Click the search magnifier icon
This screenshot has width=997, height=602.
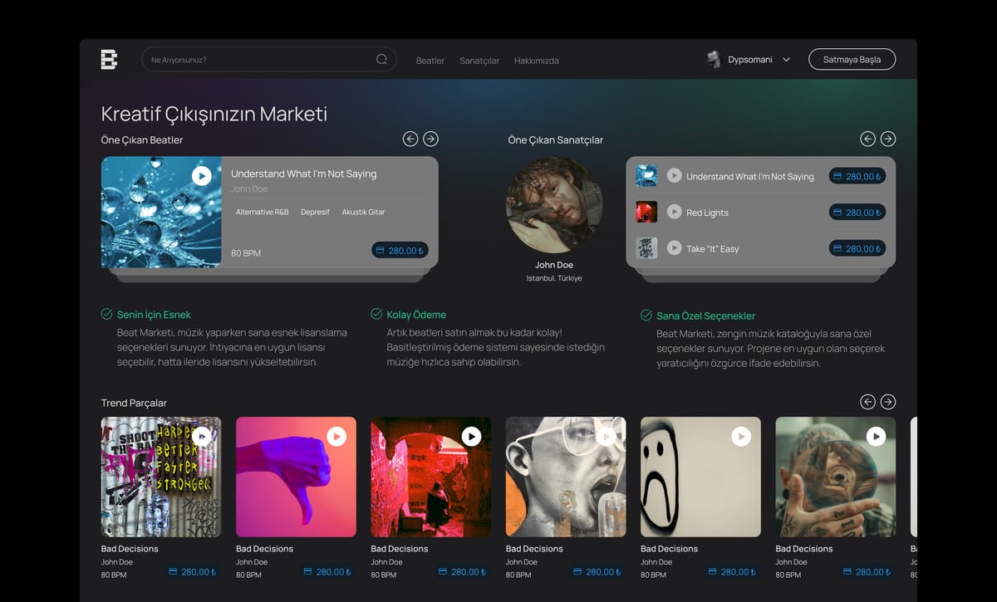tap(381, 59)
